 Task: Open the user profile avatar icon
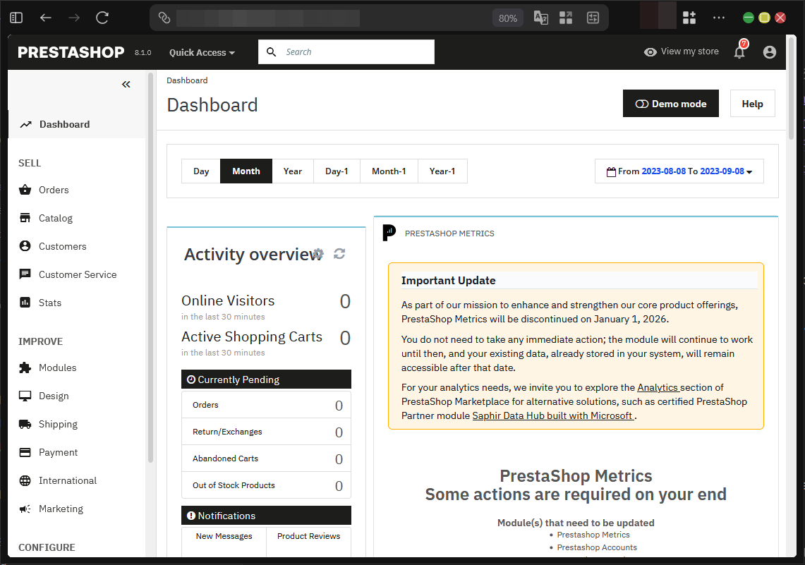(x=769, y=52)
